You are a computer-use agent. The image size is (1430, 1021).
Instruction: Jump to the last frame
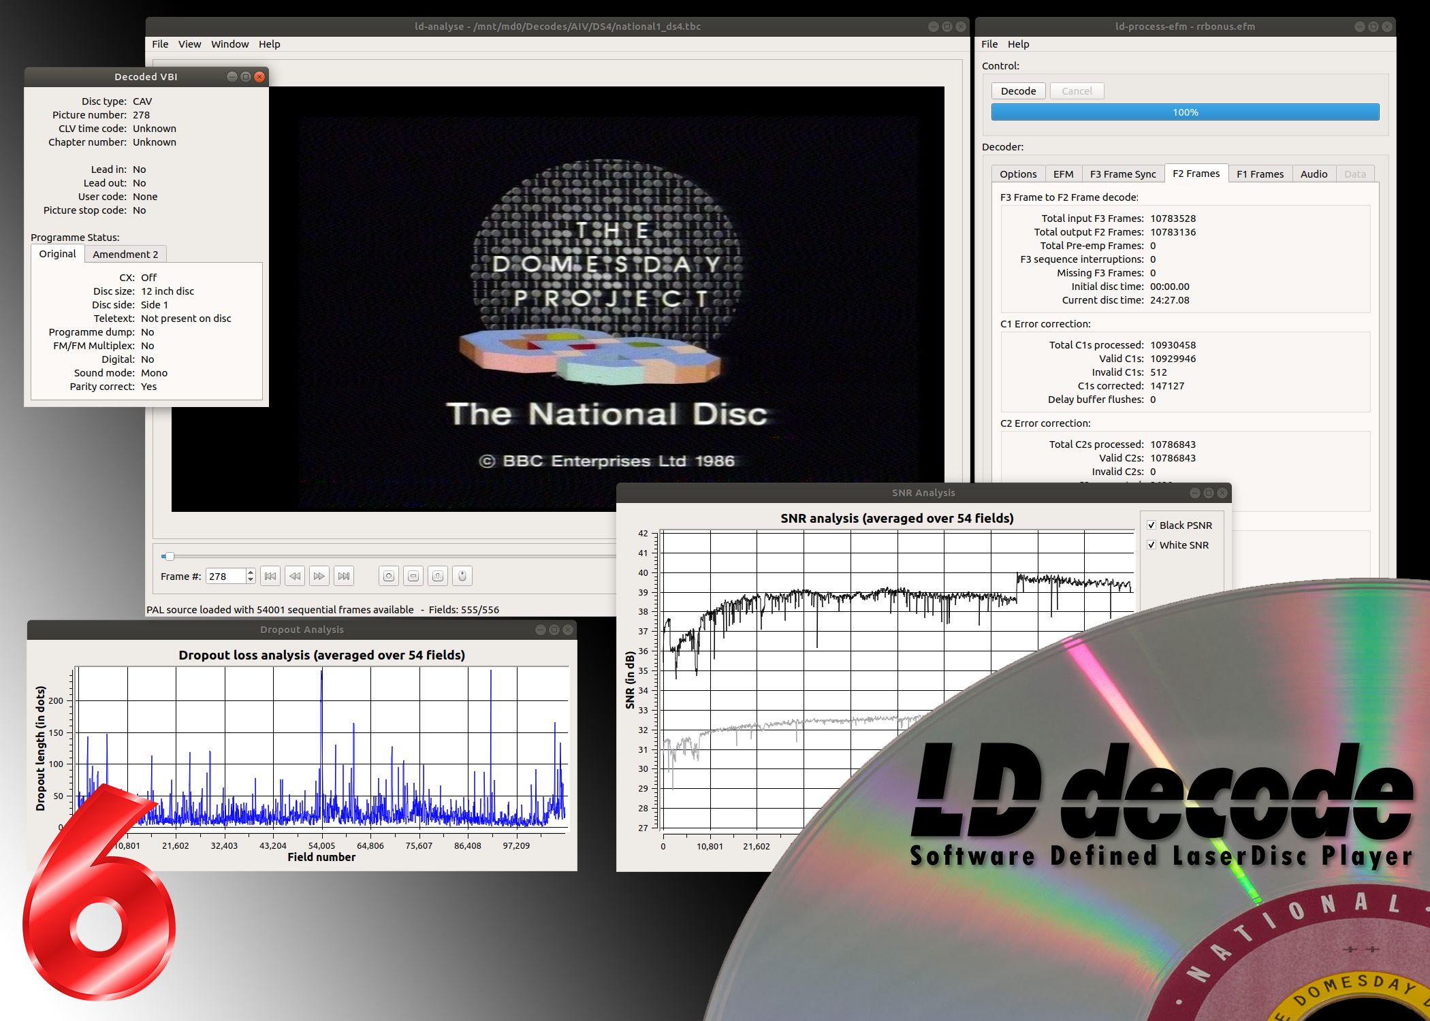tap(344, 576)
